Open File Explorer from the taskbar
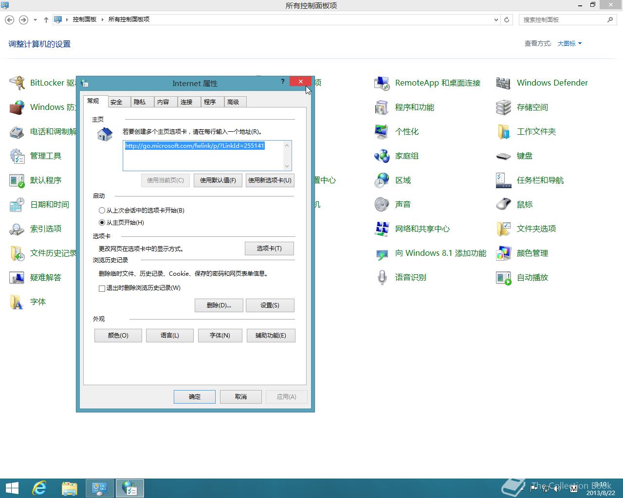The height and width of the screenshot is (498, 623). click(70, 488)
